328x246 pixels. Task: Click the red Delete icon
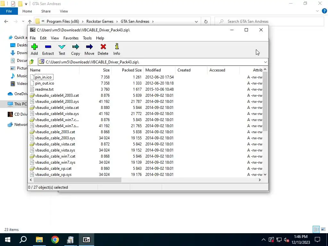(x=103, y=47)
